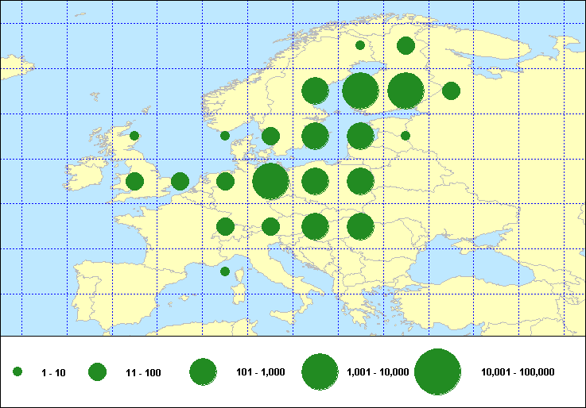Viewport: 586px width, 408px height.
Task: Click the small dot on Corsica
Action: 225,271
